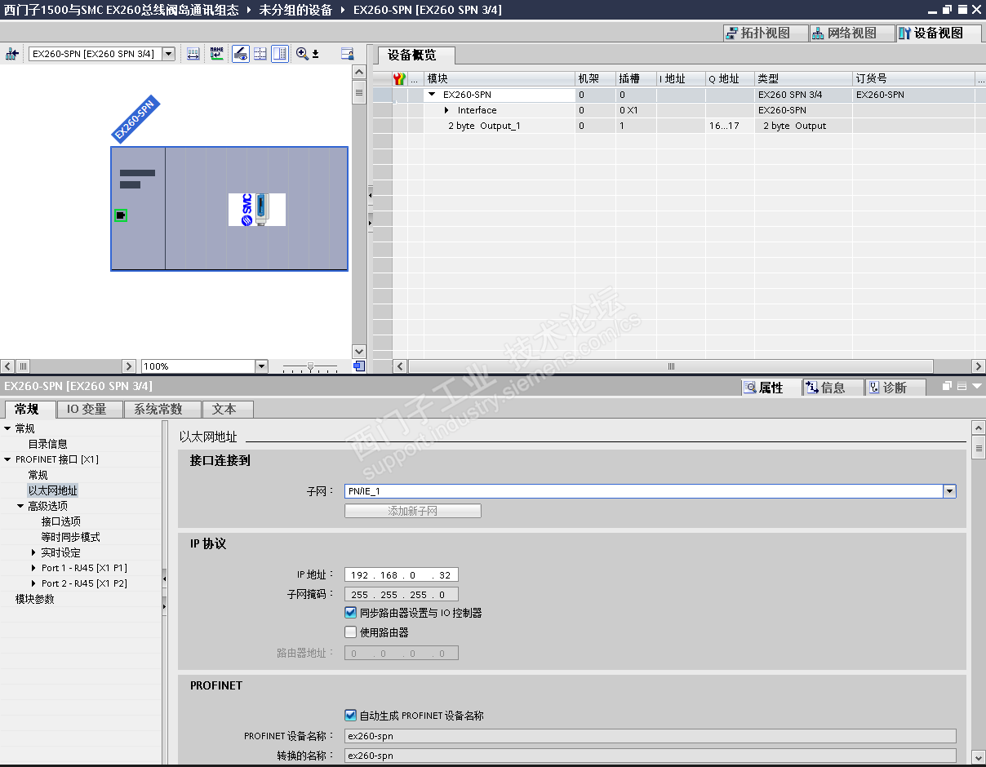This screenshot has height=767, width=986.
Task: Click the 子网掩码 field
Action: 402,595
